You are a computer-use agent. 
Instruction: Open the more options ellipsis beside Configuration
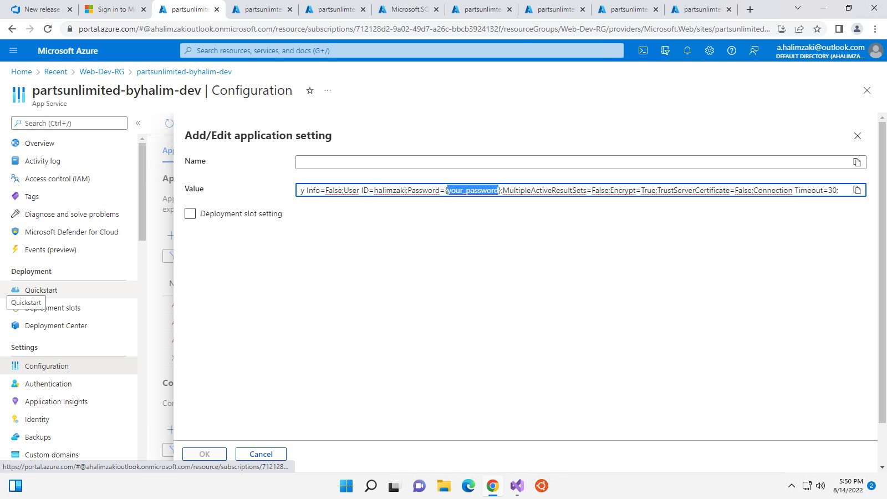328,90
